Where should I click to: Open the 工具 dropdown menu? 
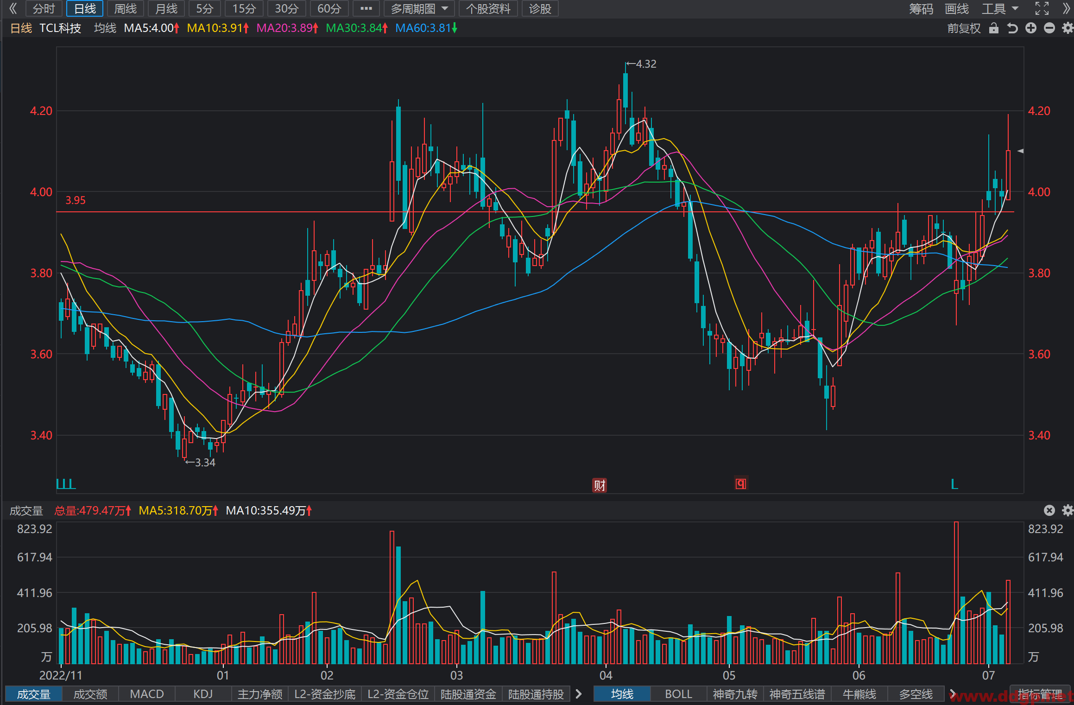(1000, 8)
